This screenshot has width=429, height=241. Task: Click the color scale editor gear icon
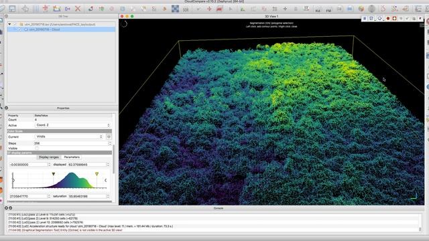tap(109, 137)
